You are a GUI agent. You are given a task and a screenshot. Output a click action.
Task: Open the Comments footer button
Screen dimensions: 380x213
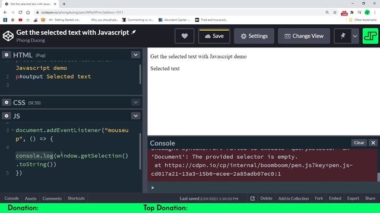(52, 198)
